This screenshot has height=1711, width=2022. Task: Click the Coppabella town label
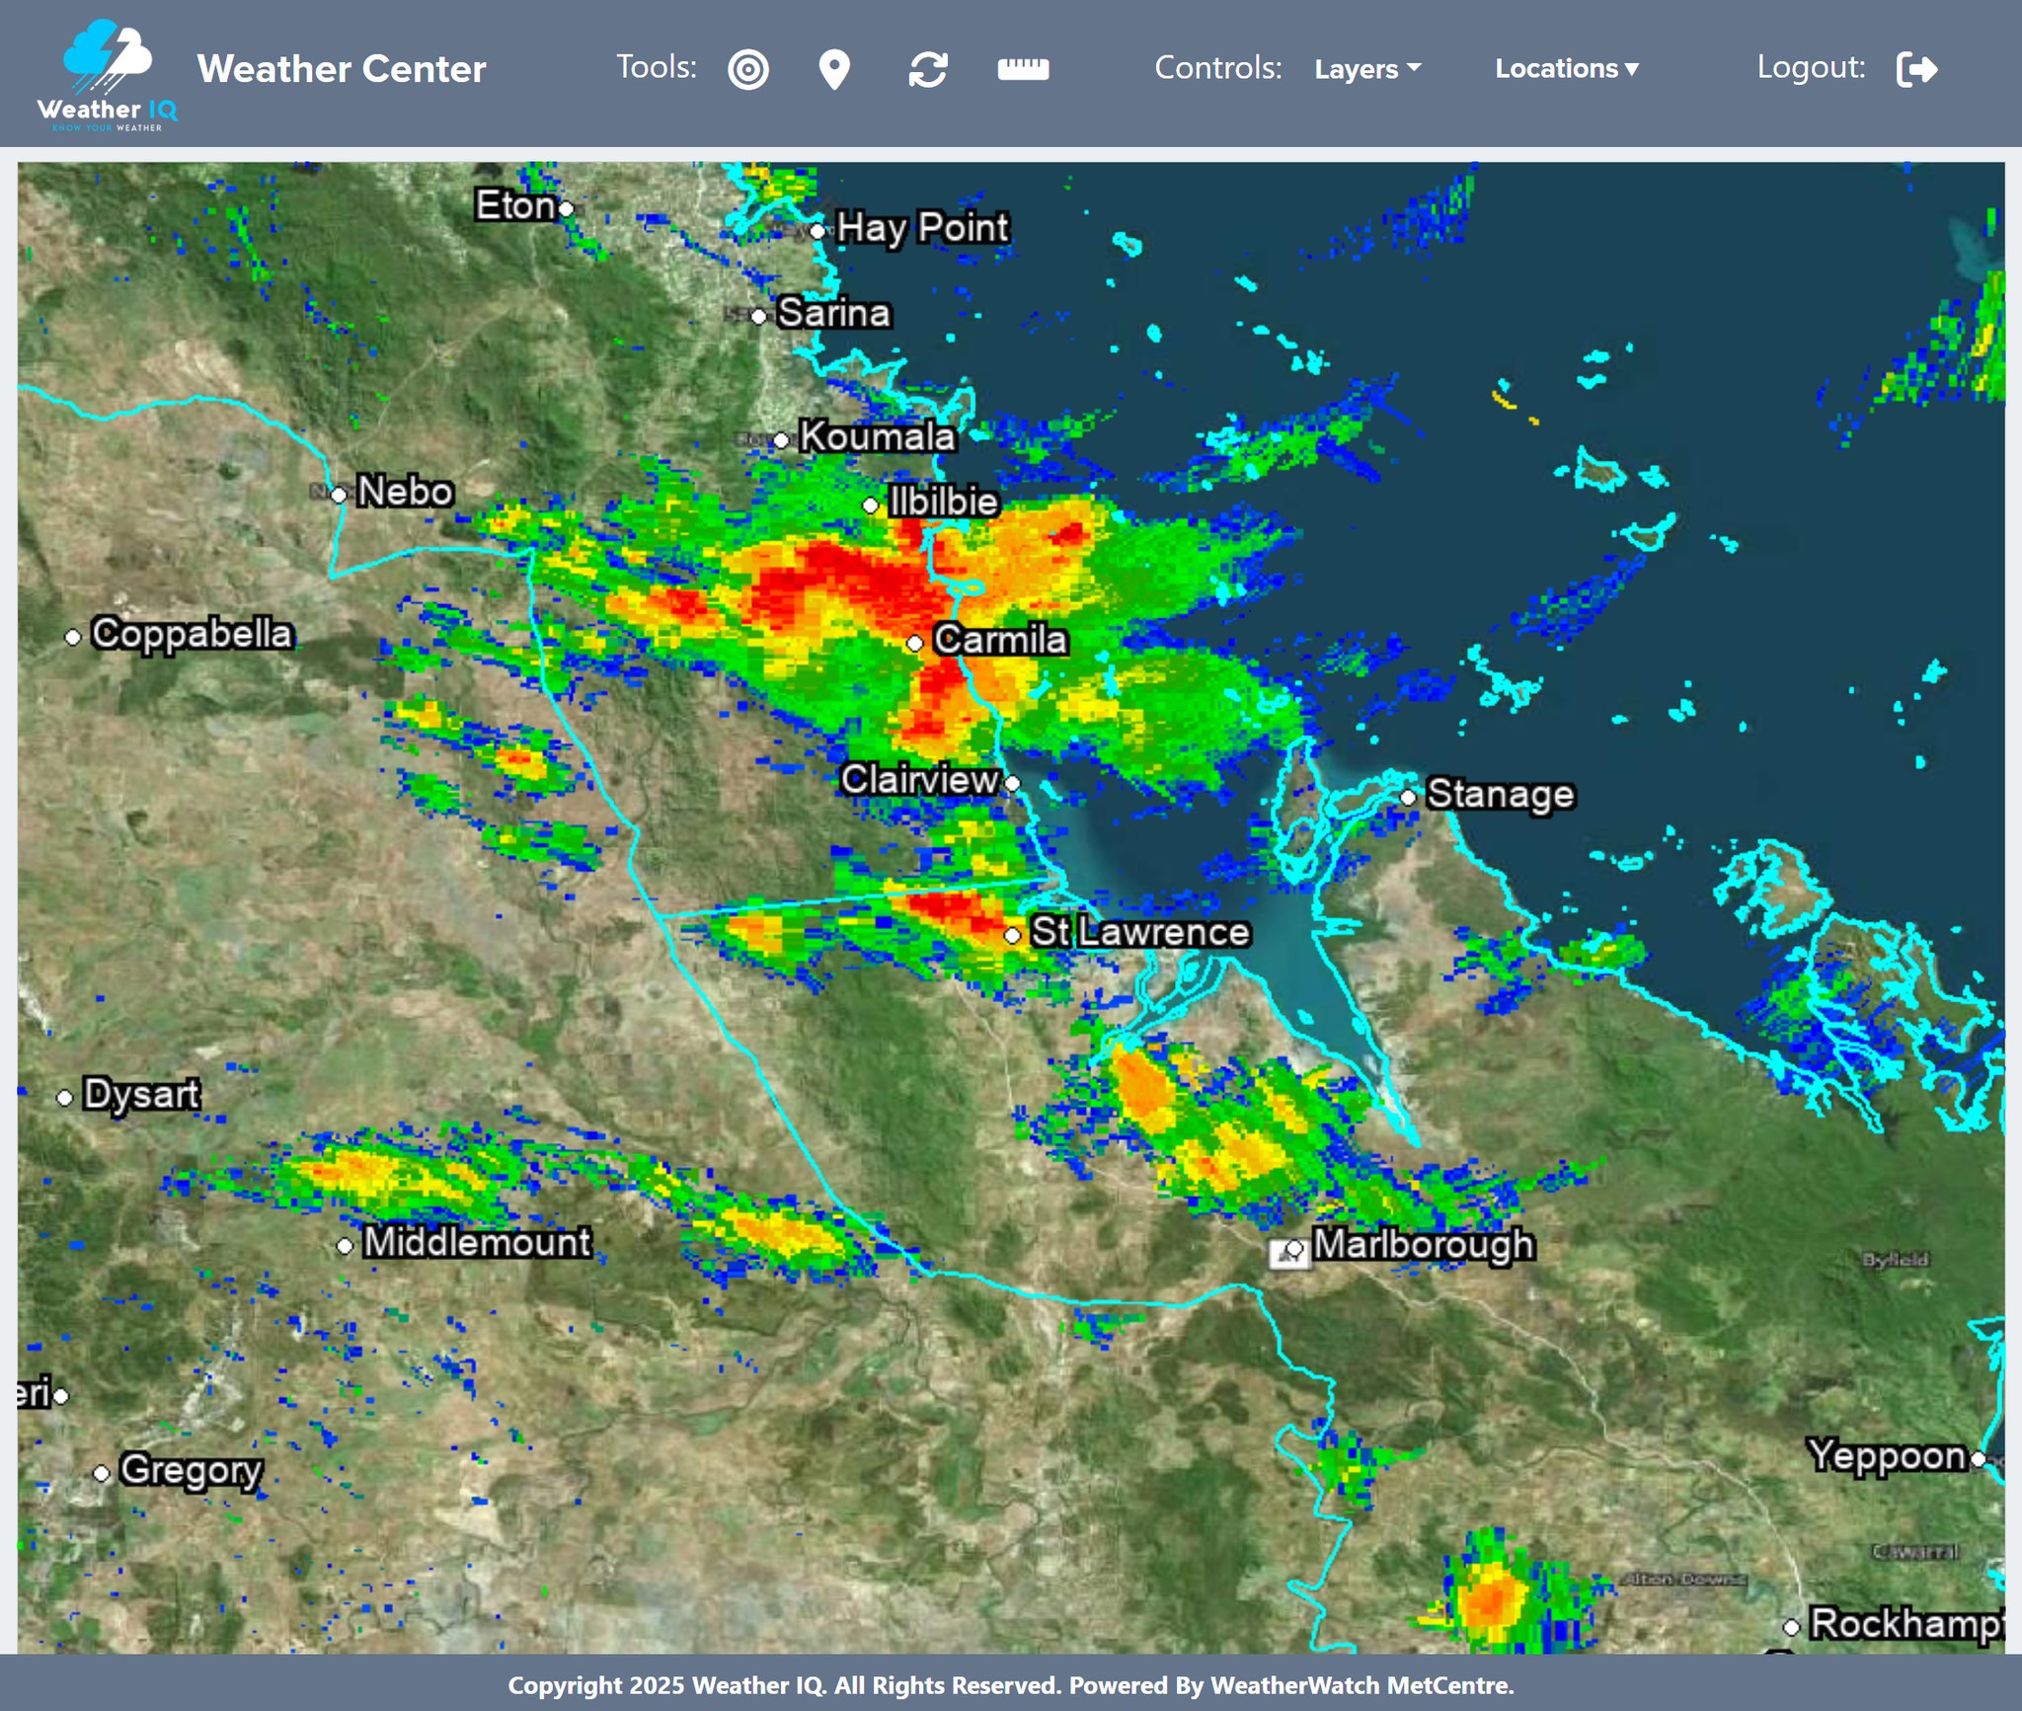193,634
